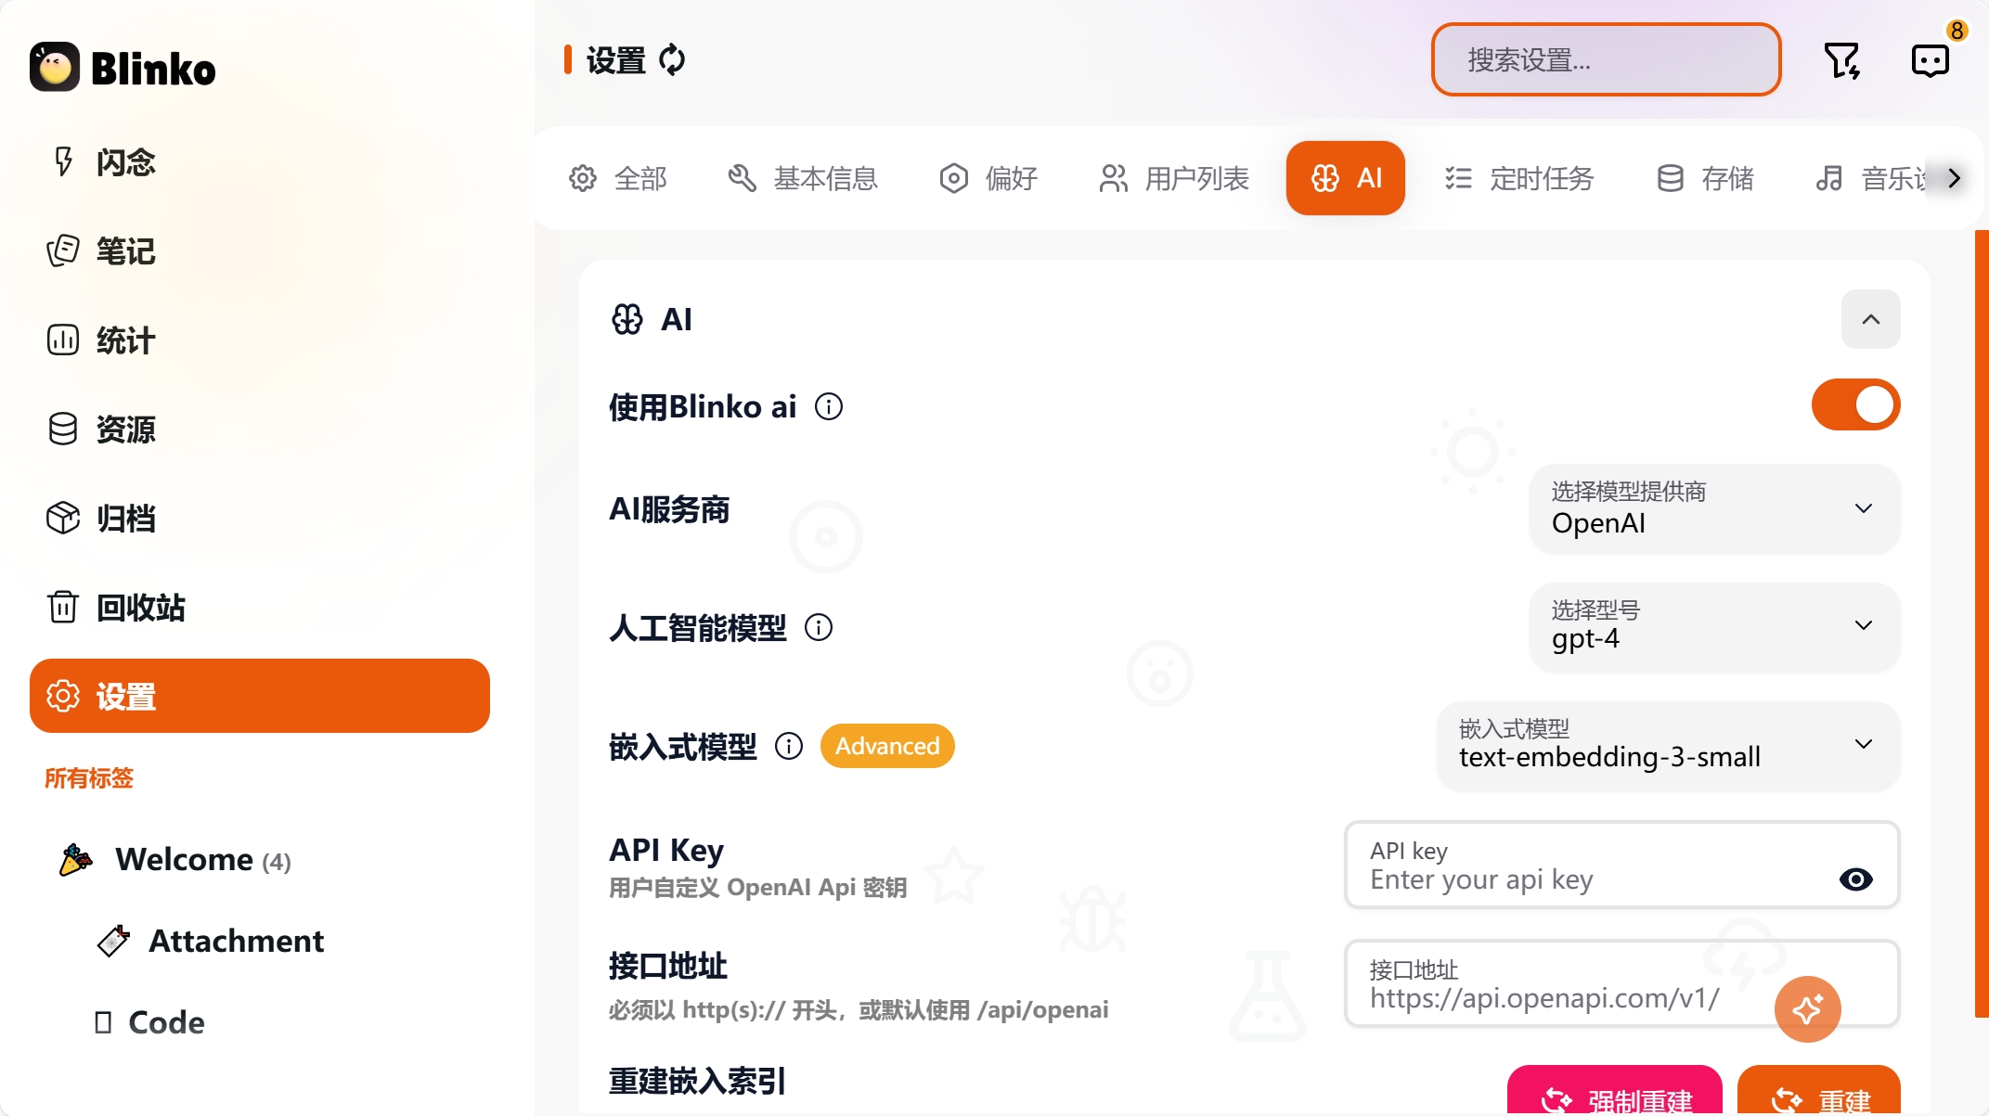The image size is (1989, 1116).
Task: Open the 选择型号 gpt-4 dropdown
Action: click(x=1714, y=626)
